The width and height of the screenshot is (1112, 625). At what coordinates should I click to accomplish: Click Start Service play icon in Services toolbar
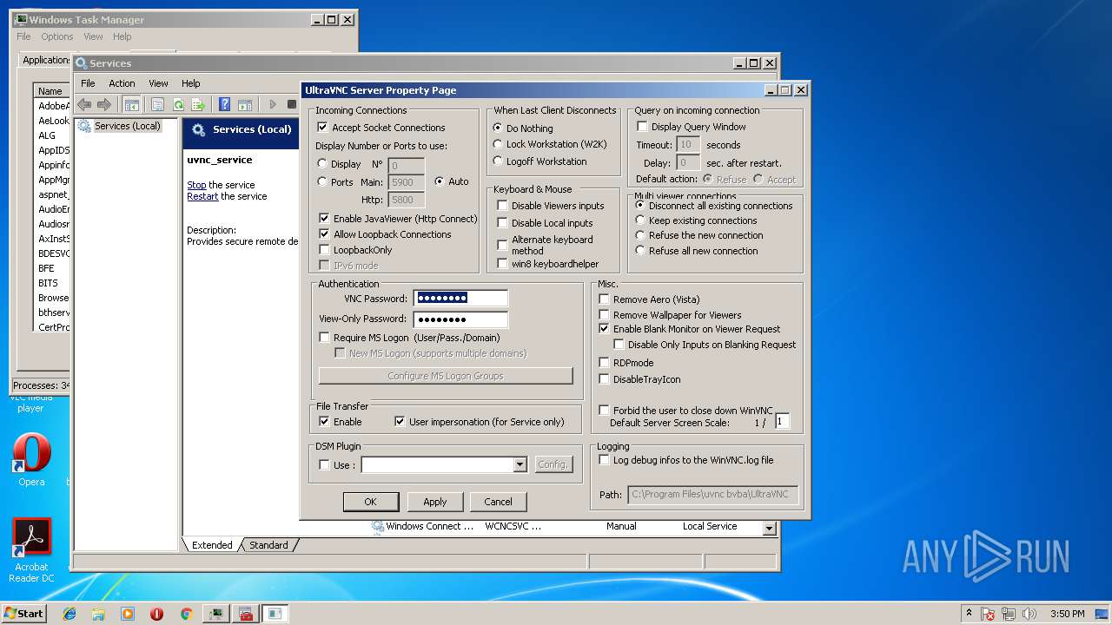tap(273, 105)
